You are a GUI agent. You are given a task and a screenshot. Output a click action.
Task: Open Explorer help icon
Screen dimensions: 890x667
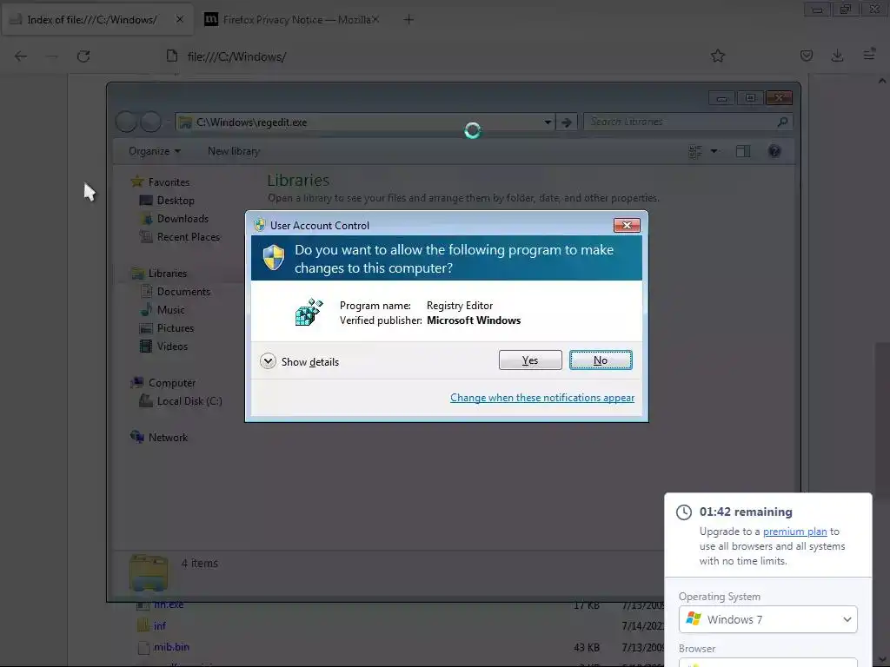point(774,151)
